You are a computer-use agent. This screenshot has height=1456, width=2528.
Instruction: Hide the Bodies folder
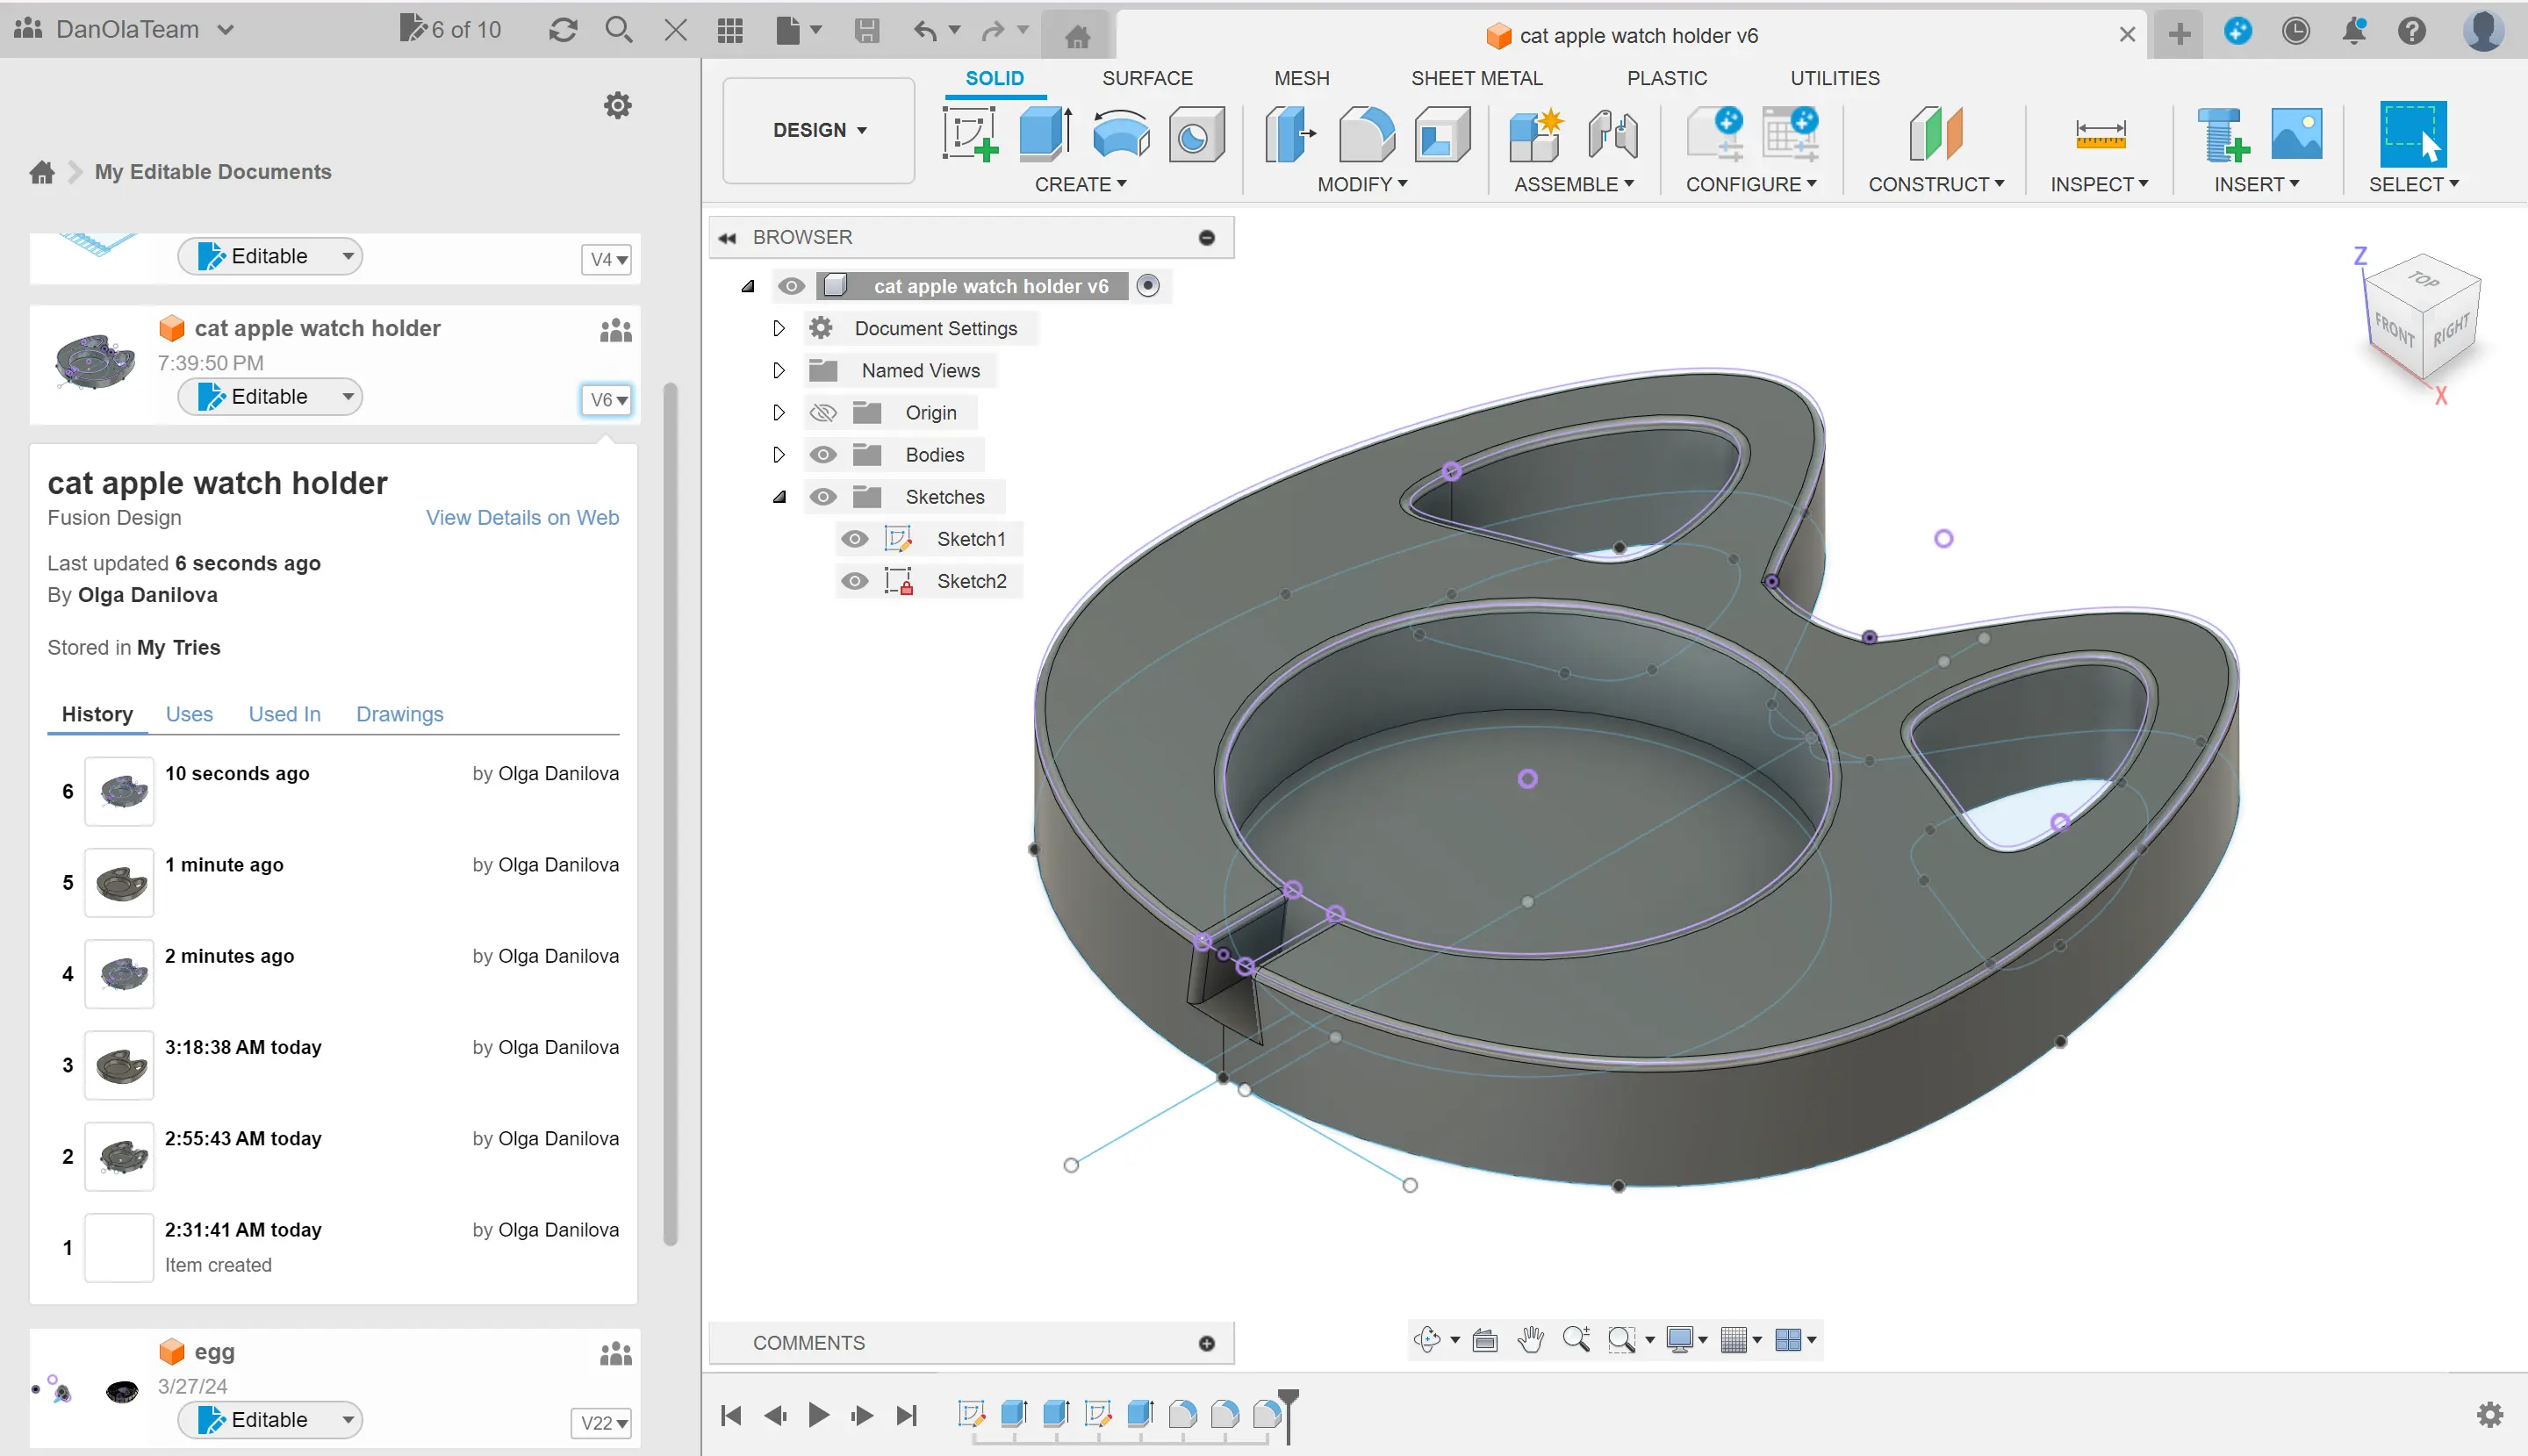click(823, 455)
